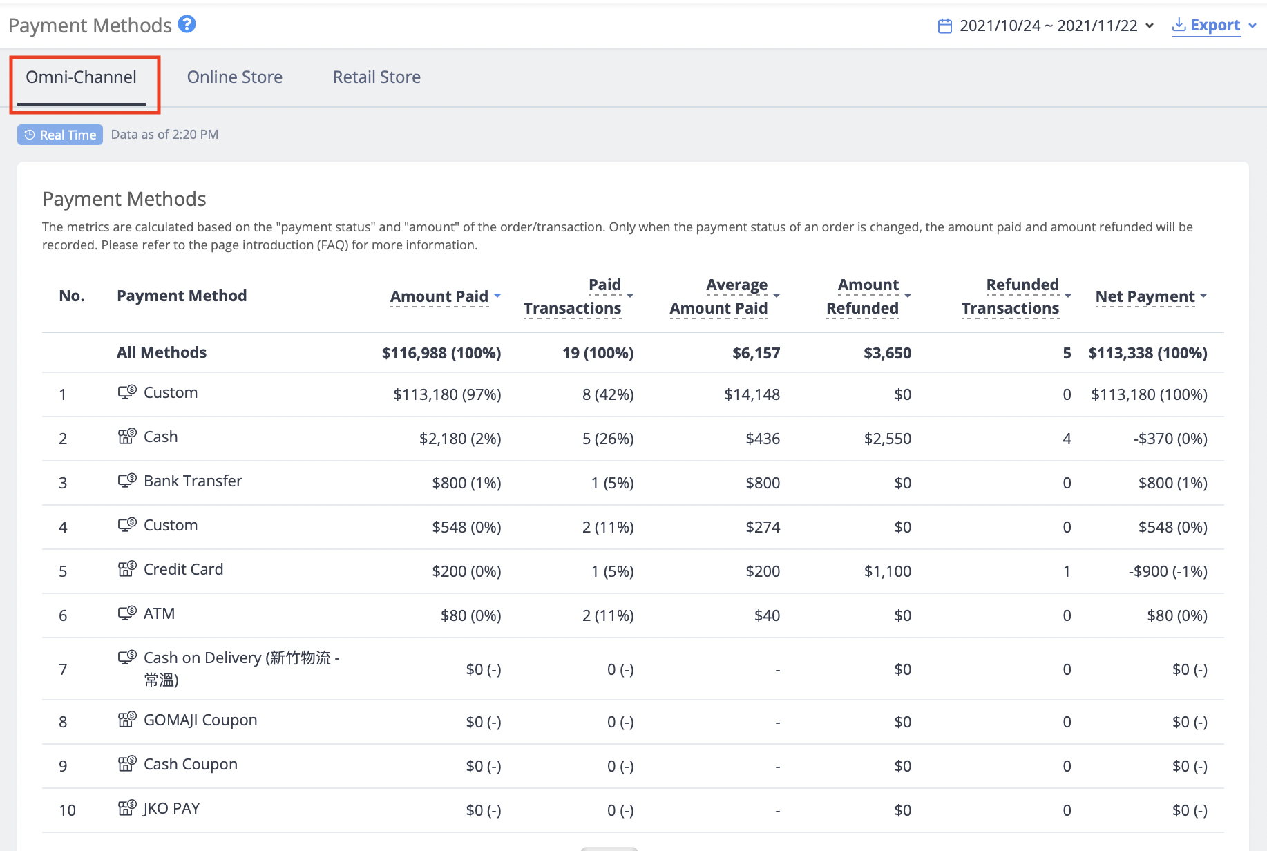Screen dimensions: 1267x851
Task: Click the Payment Method column header
Action: click(x=182, y=296)
